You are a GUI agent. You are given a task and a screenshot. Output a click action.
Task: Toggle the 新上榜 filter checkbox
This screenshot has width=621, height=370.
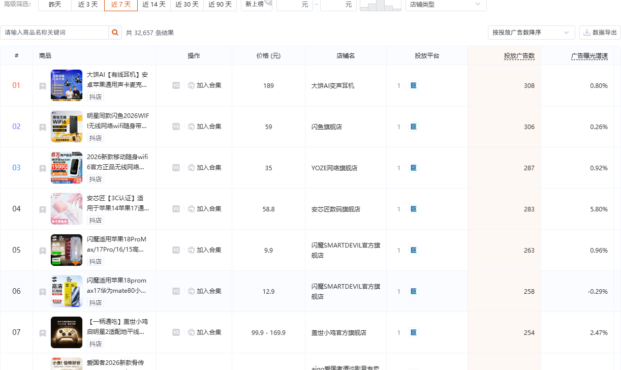click(257, 4)
